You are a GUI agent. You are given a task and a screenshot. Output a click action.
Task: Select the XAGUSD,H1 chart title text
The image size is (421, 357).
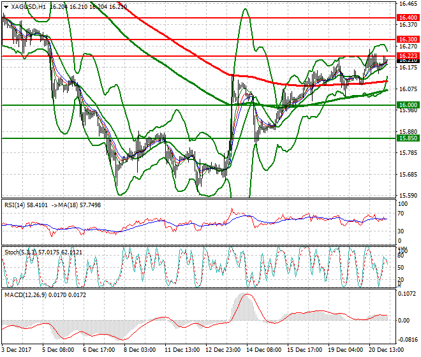29,7
